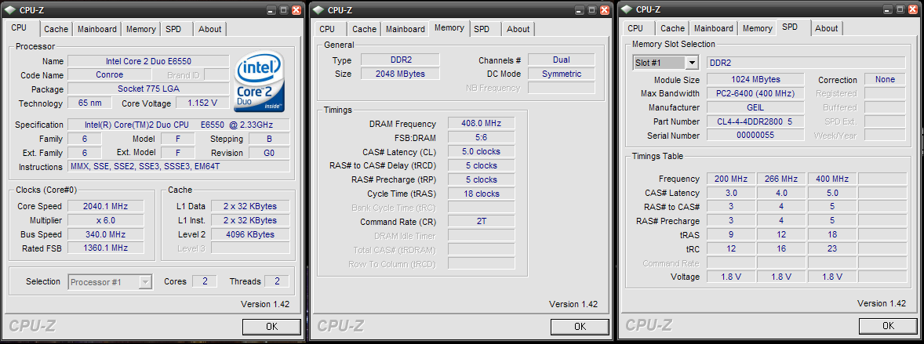
Task: Click Max Bandwidth value PC2-6400 (400 MHz)
Action: point(755,94)
